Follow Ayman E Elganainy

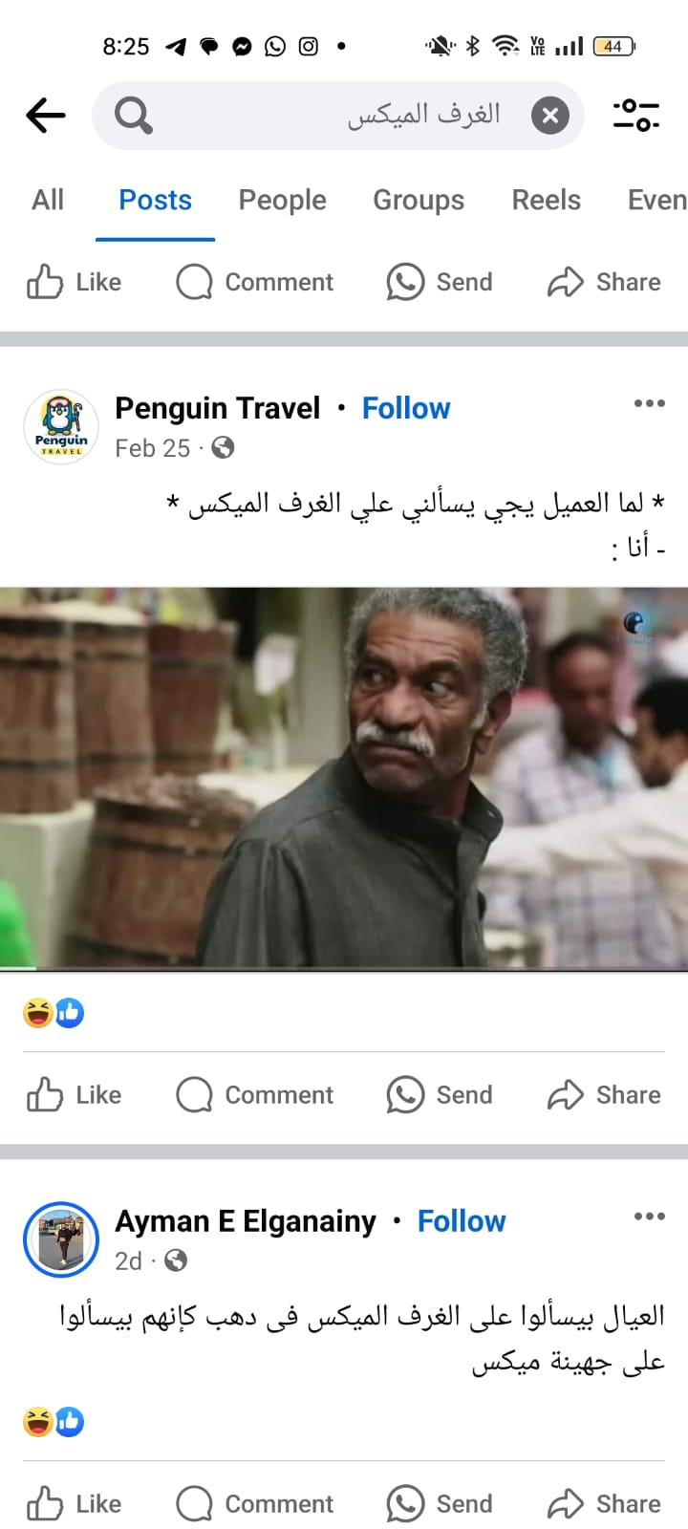click(462, 1221)
